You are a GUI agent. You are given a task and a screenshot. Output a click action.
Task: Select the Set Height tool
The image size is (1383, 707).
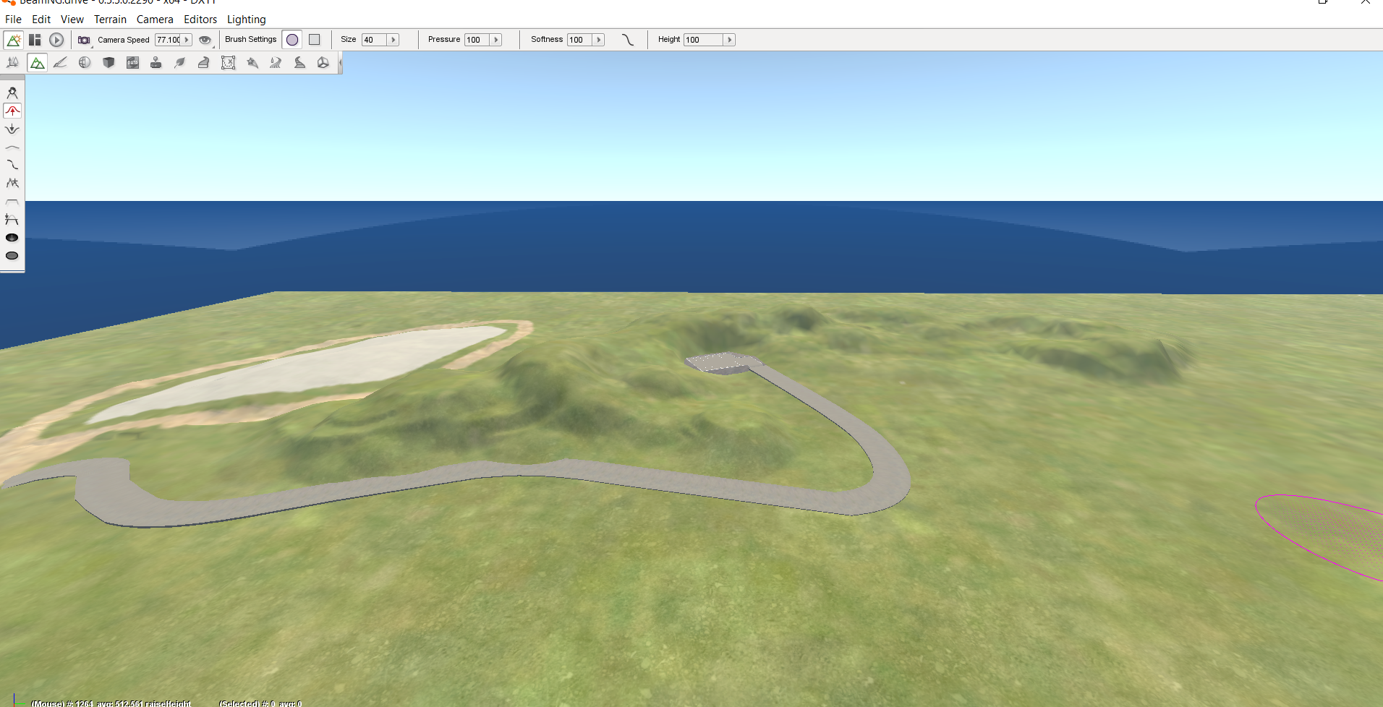pos(12,219)
